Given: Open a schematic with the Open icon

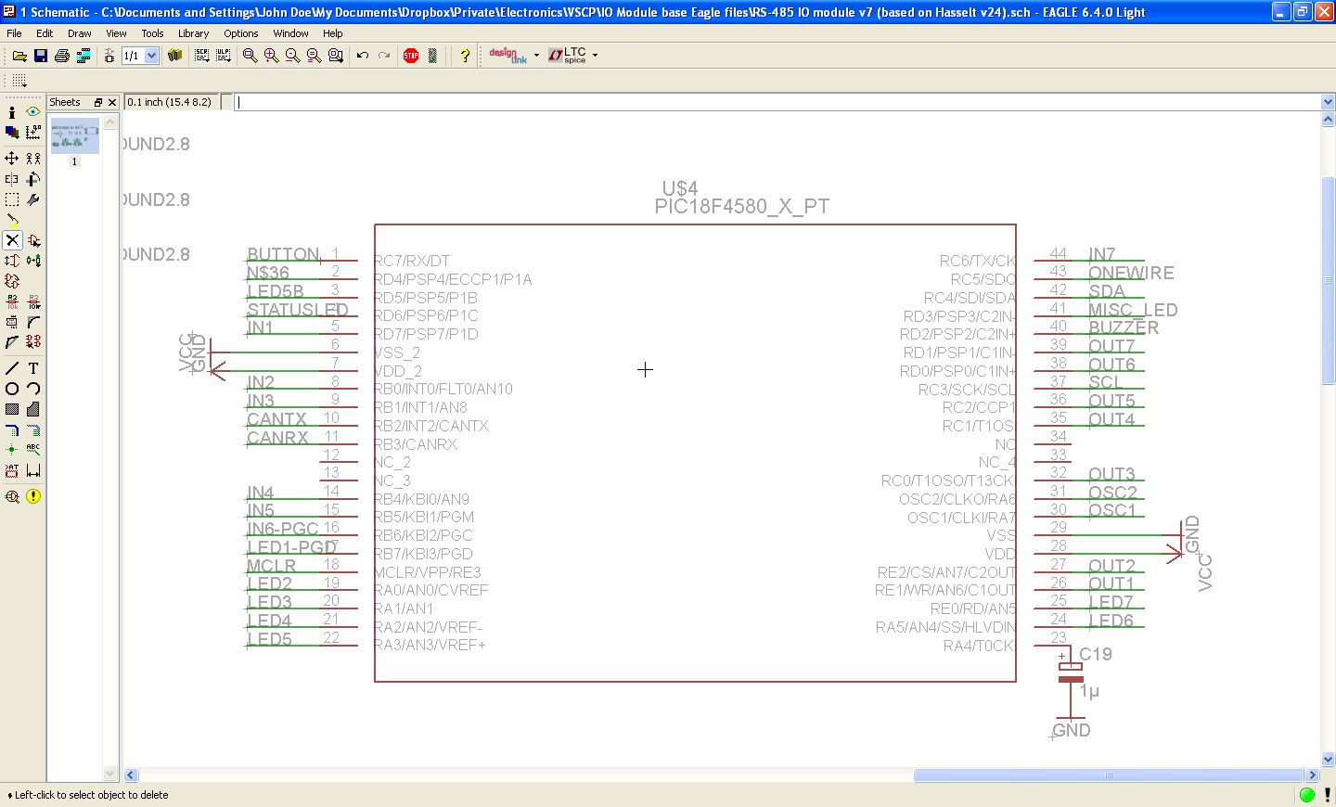Looking at the screenshot, I should click(19, 56).
